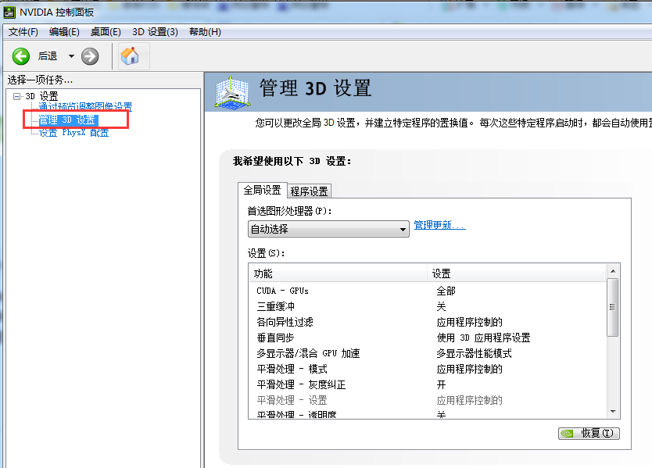This screenshot has height=468, width=652.
Task: Click the gray forward arrow icon
Action: 90,56
